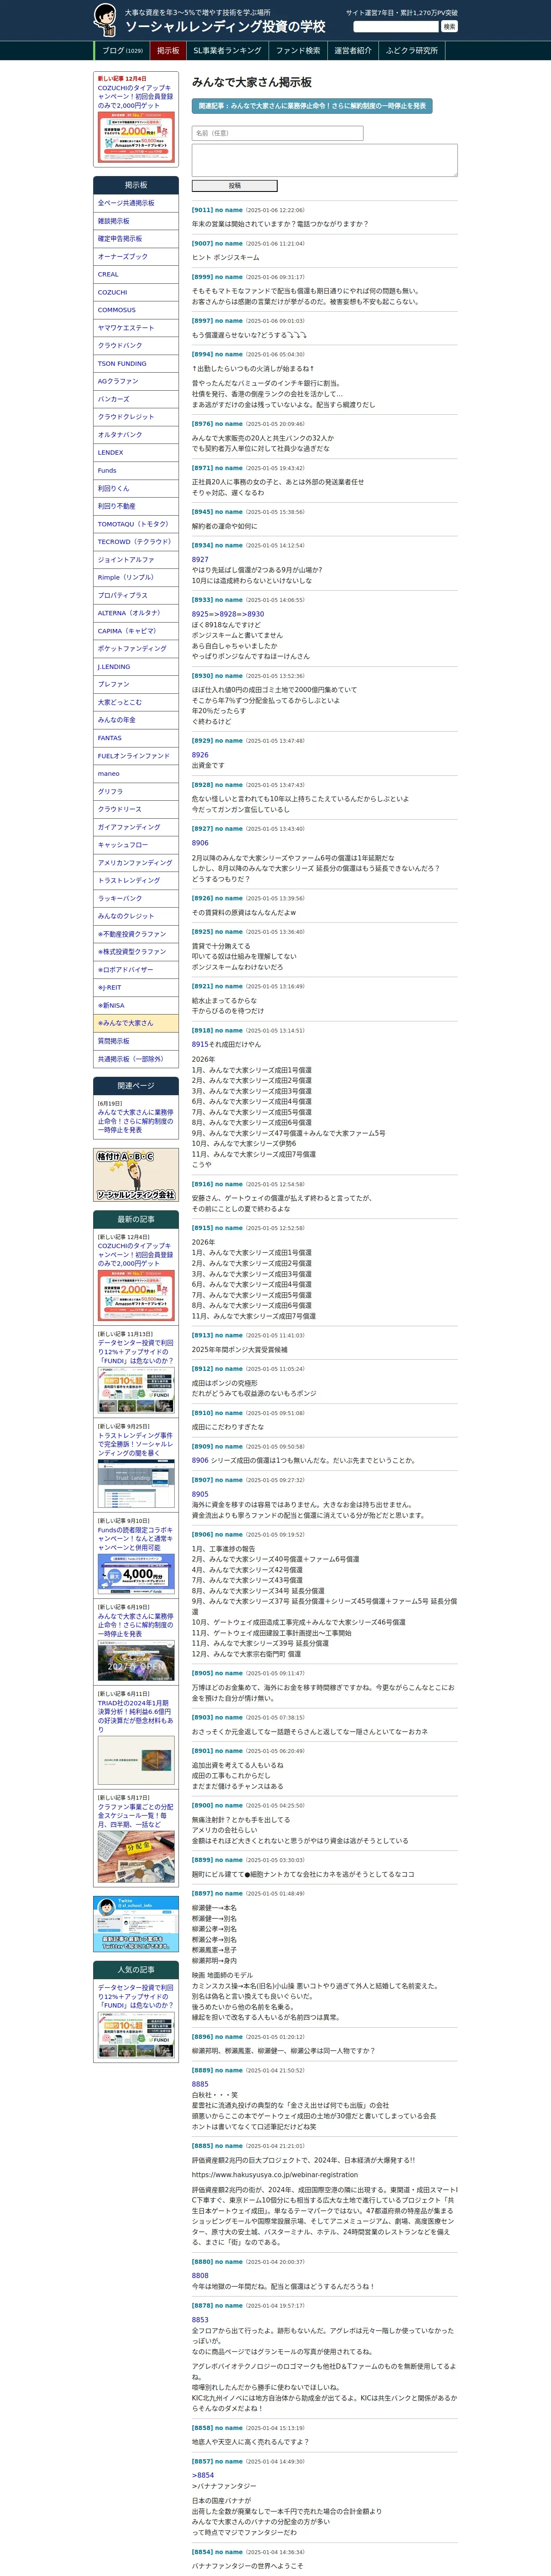Open COMMOSUS board
Screen dimensions: 551x2576
136,310
